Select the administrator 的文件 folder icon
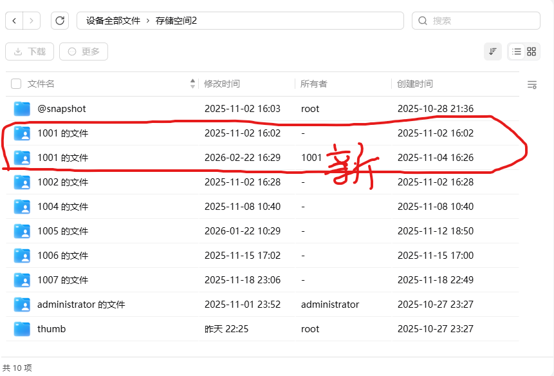This screenshot has height=376, width=554. (x=22, y=305)
